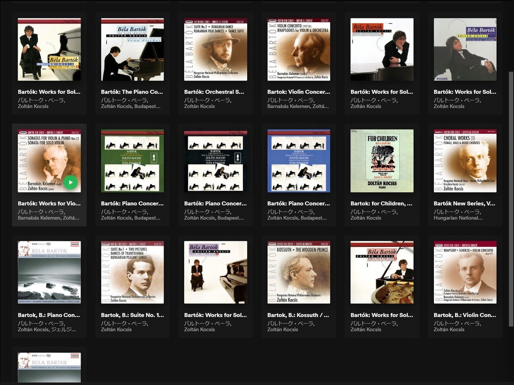Click バルトーク・ベーラ under Works for Violin
Image resolution: width=514 pixels, height=385 pixels.
[x=42, y=211]
